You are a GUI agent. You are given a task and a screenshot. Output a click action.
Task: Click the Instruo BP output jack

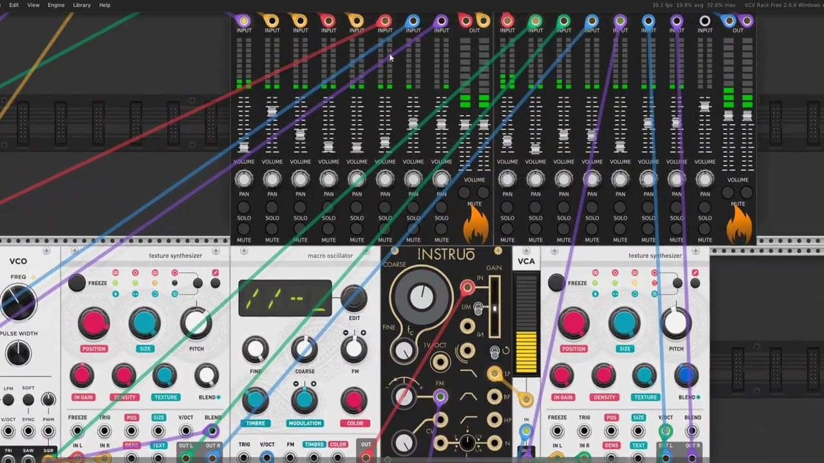[494, 397]
